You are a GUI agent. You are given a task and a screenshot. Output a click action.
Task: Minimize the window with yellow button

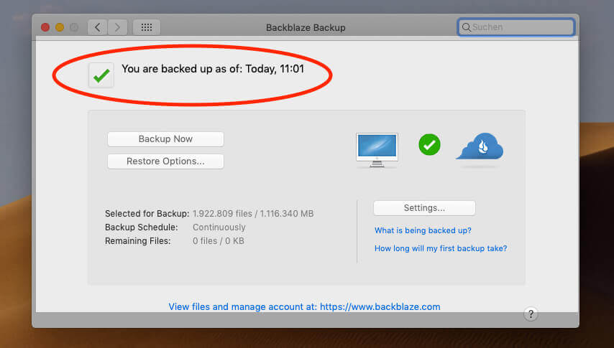click(x=59, y=27)
